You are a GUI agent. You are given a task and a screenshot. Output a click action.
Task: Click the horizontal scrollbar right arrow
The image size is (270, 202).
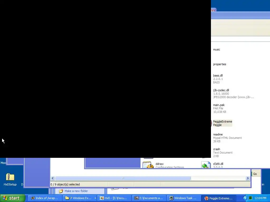[248, 178]
